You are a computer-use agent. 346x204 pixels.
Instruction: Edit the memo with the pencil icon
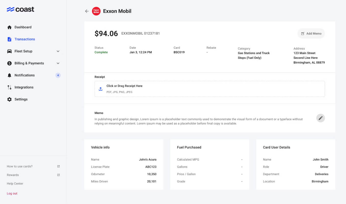pos(320,118)
